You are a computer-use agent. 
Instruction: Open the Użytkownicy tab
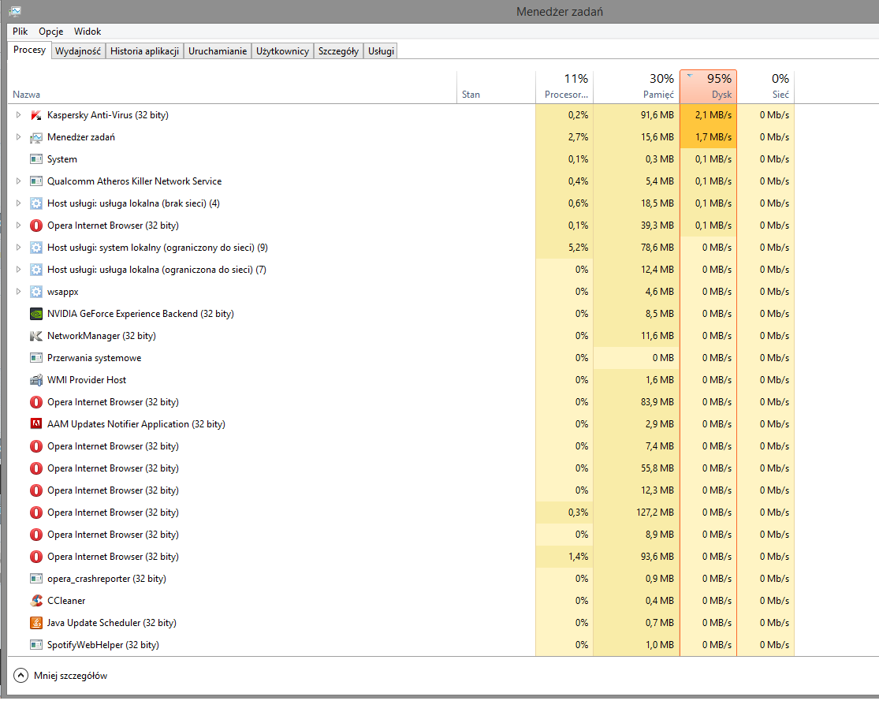(282, 51)
